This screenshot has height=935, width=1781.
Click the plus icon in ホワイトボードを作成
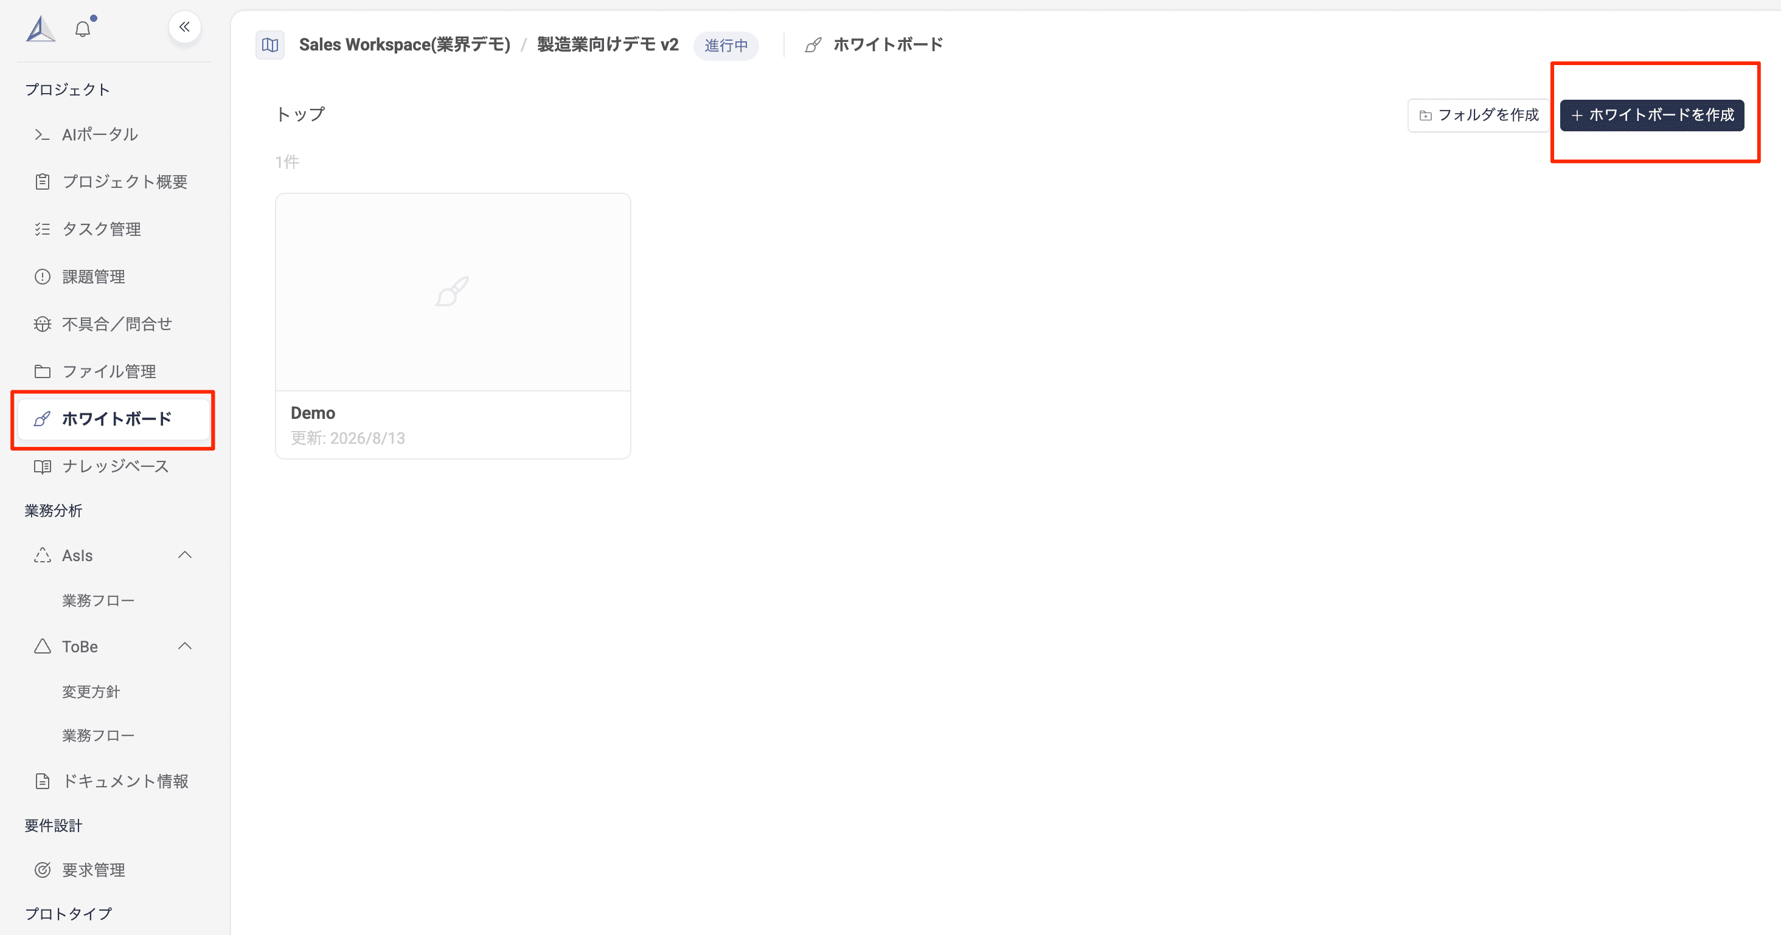point(1577,116)
